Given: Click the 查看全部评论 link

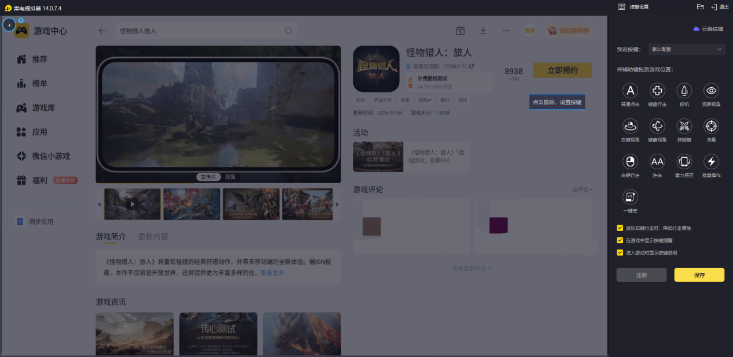Looking at the screenshot, I should [x=472, y=269].
